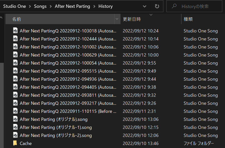This screenshot has width=225, height=148.
Task: Select file After Next PartingQ 20220912-100054
Action: pos(68,63)
